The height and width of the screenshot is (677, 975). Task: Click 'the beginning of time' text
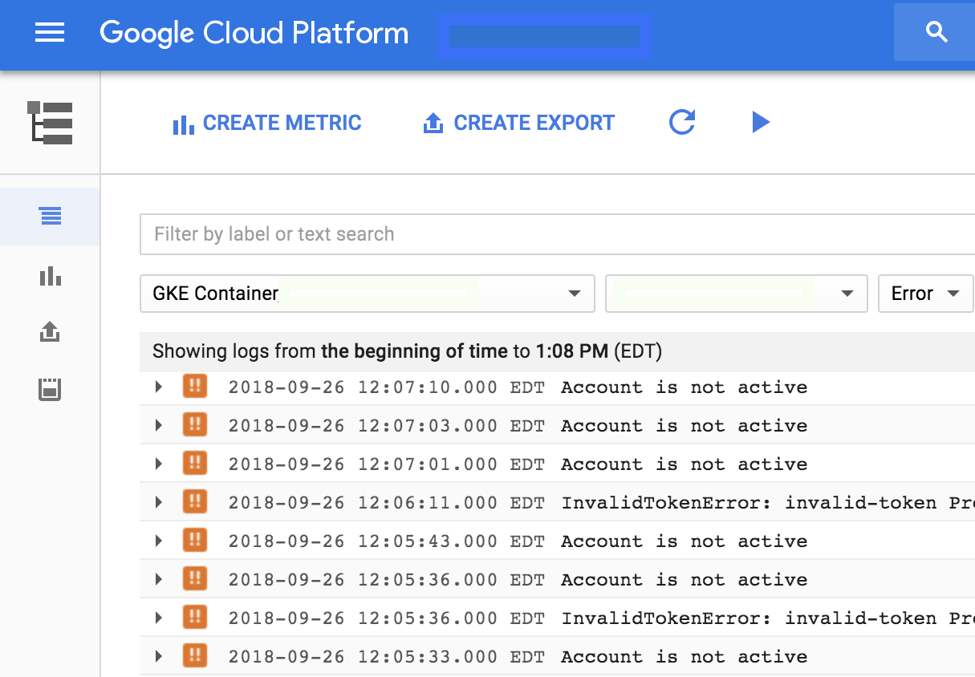[x=414, y=351]
